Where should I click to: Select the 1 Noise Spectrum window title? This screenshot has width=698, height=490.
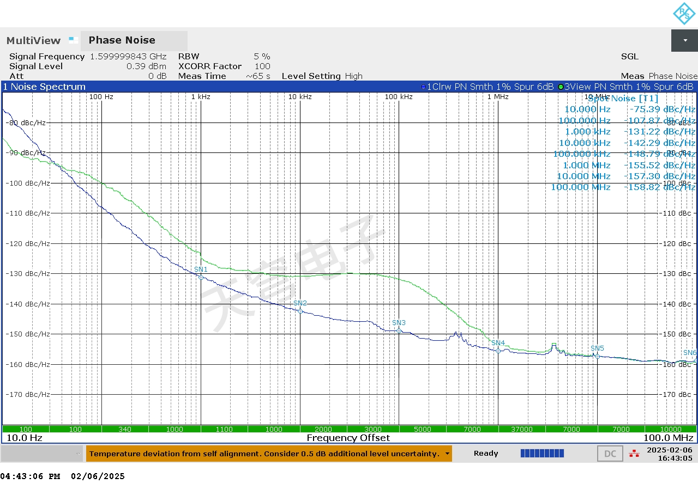(x=44, y=87)
